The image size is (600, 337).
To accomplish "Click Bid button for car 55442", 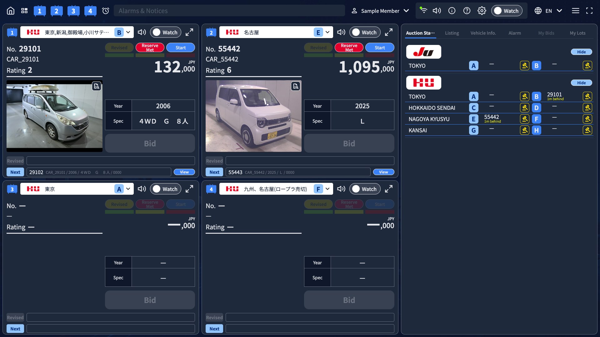I will pyautogui.click(x=349, y=143).
